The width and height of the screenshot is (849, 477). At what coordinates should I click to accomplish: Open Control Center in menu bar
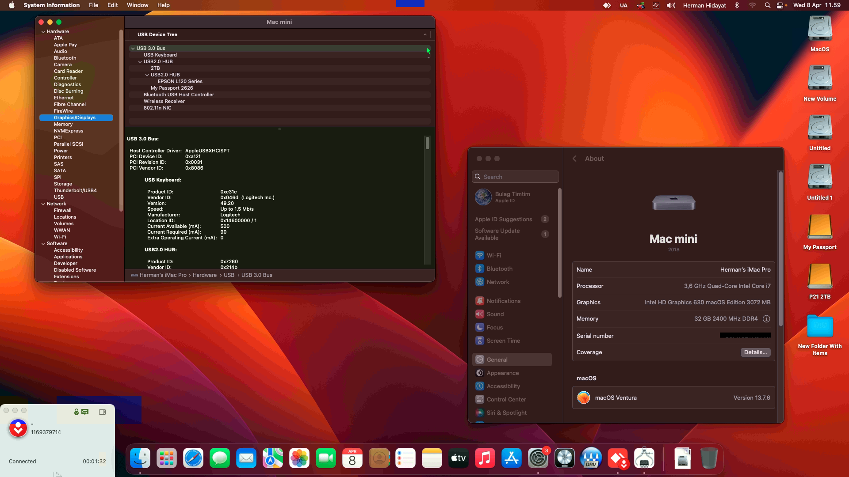(781, 5)
